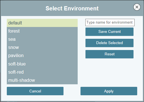Click the Save Current button
This screenshot has height=102, width=144.
click(x=109, y=32)
